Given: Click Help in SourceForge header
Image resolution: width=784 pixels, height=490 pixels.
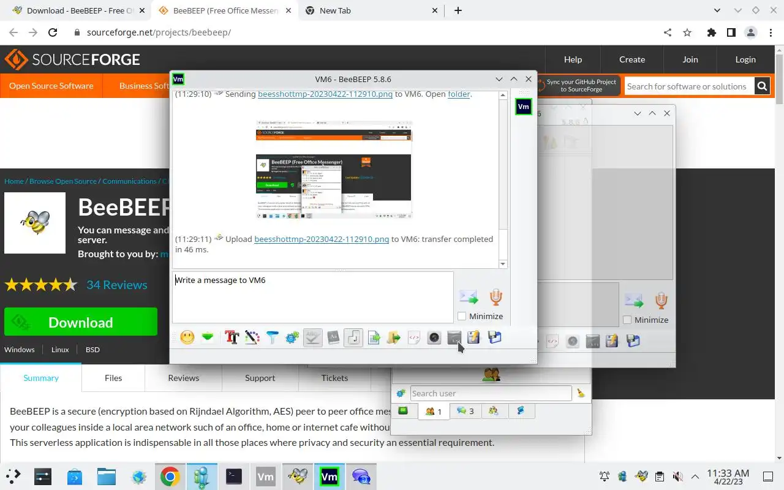Looking at the screenshot, I should click(x=573, y=59).
